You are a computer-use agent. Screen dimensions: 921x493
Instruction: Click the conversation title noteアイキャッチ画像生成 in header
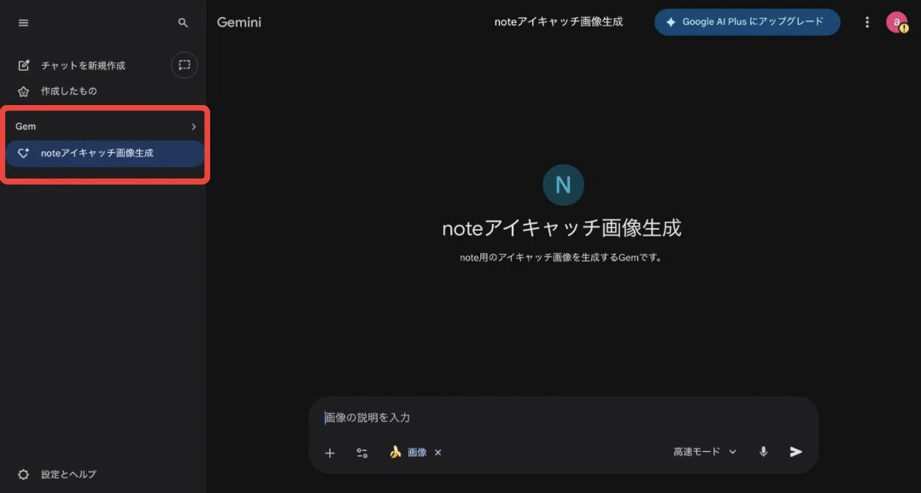559,21
